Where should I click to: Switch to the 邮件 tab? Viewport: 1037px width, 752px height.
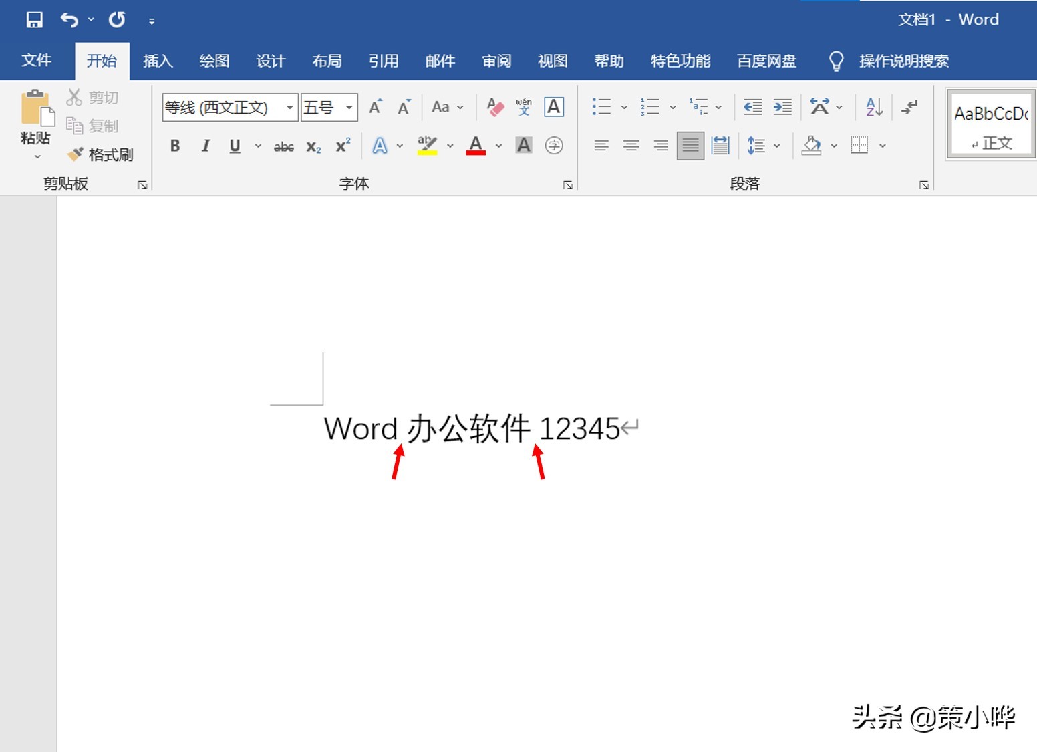pos(440,61)
